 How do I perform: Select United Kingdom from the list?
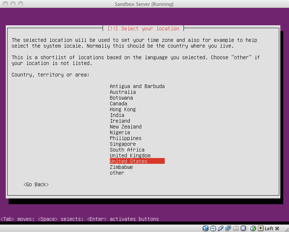click(x=137, y=156)
